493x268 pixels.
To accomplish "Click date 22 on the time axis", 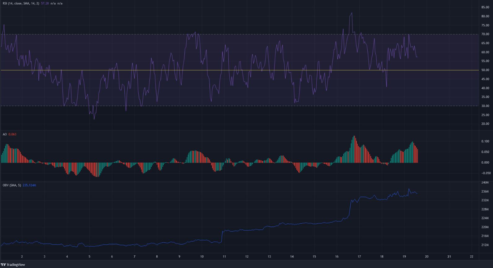I will click(472, 257).
